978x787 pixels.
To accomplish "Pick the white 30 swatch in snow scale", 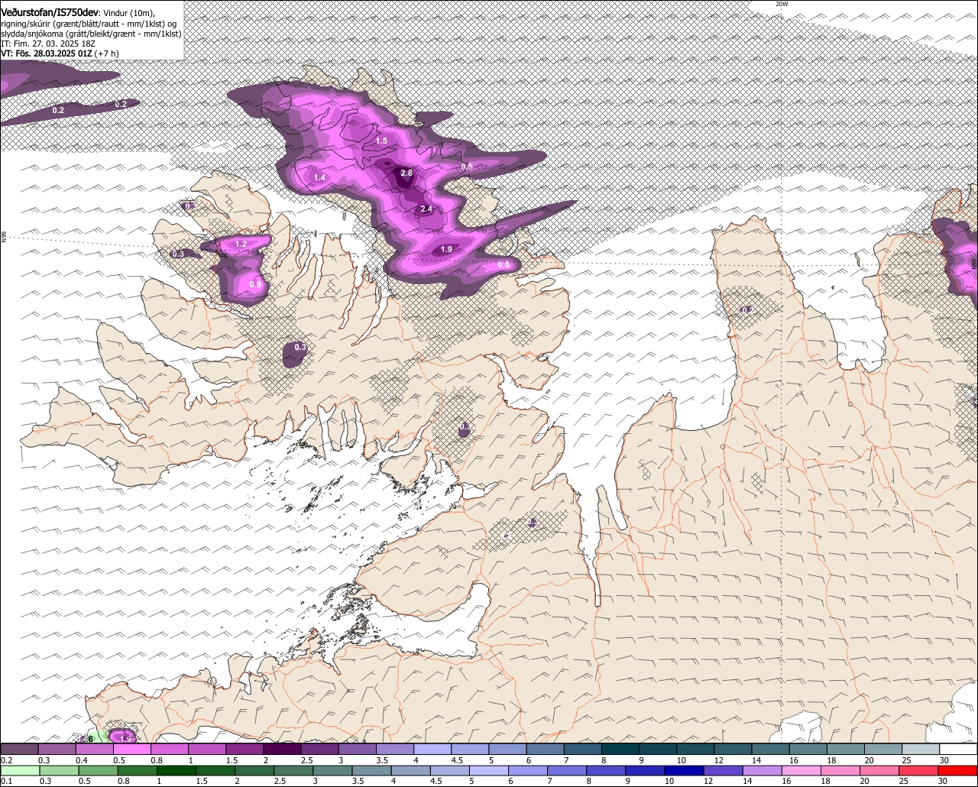I will pyautogui.click(x=959, y=750).
